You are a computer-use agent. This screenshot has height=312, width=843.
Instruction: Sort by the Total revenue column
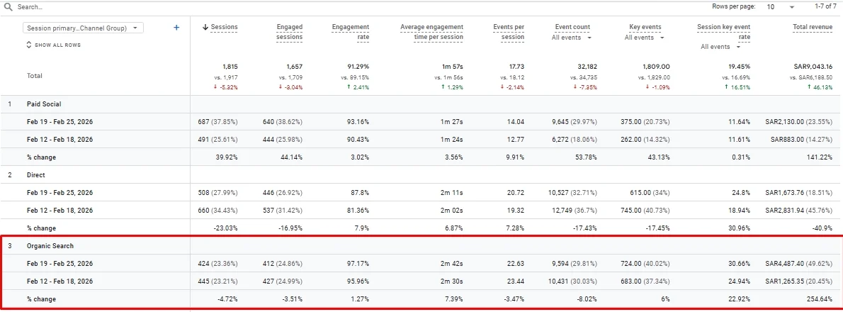click(x=813, y=27)
